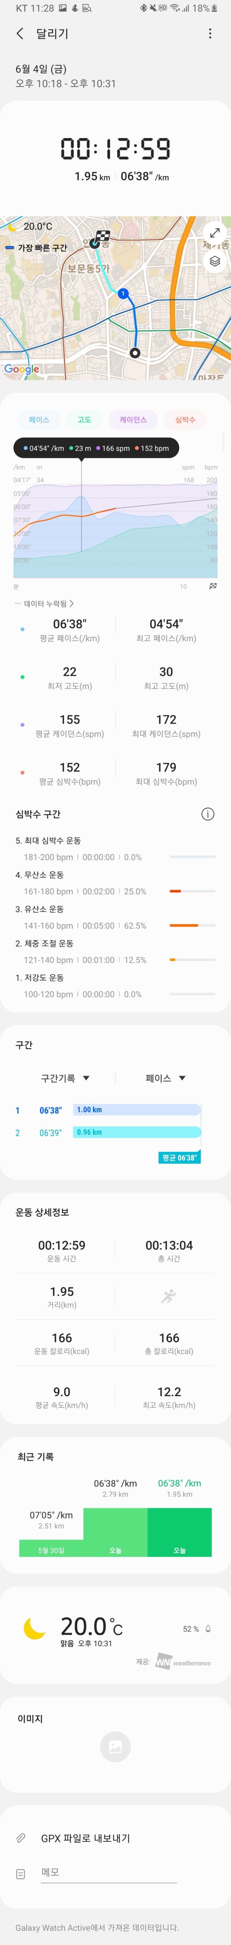The width and height of the screenshot is (231, 1945).
Task: Open the 페이스 dropdown in 구간 section
Action: [x=165, y=1078]
